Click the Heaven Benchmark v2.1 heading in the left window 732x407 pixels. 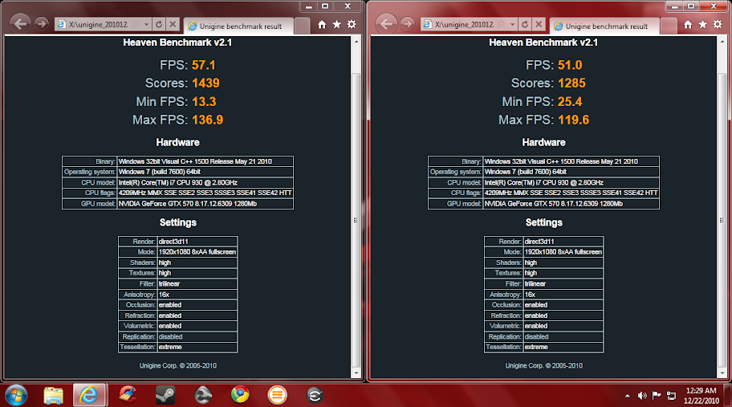[177, 43]
